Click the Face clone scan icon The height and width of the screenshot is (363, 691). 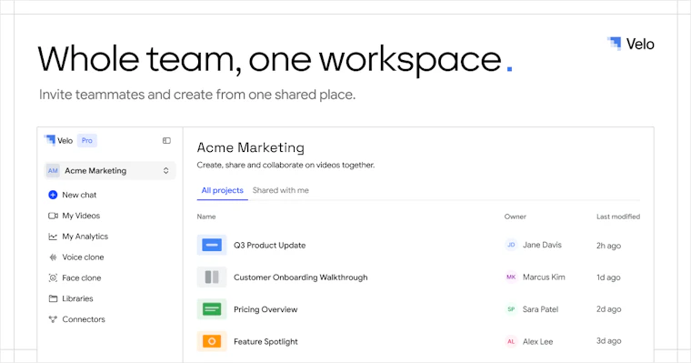(53, 277)
